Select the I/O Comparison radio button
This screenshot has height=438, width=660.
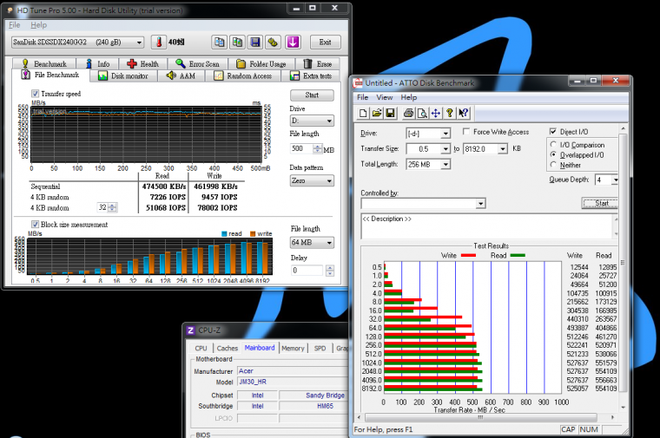[x=553, y=145]
